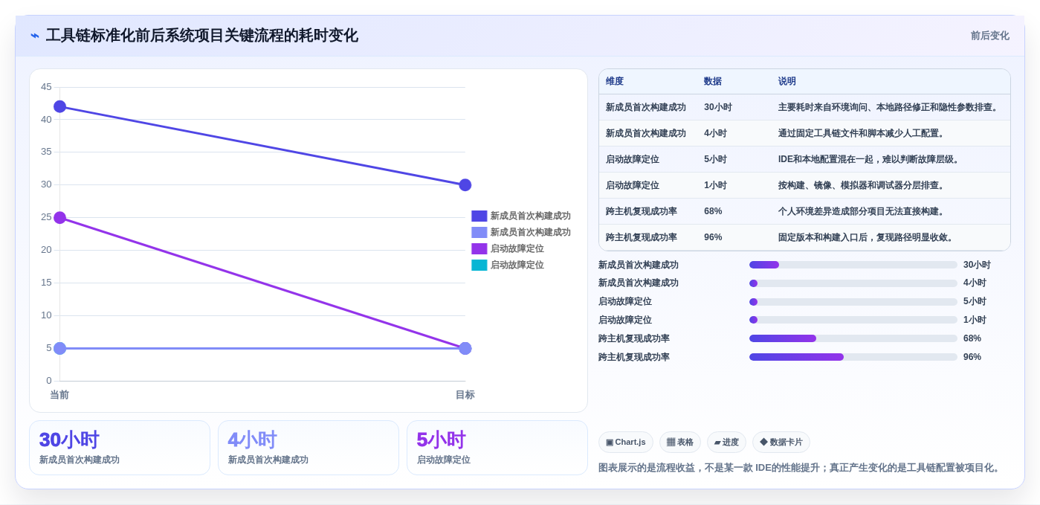The height and width of the screenshot is (505, 1040).
Task: Click the purple data point at 当前 at 25
Action: 60,218
